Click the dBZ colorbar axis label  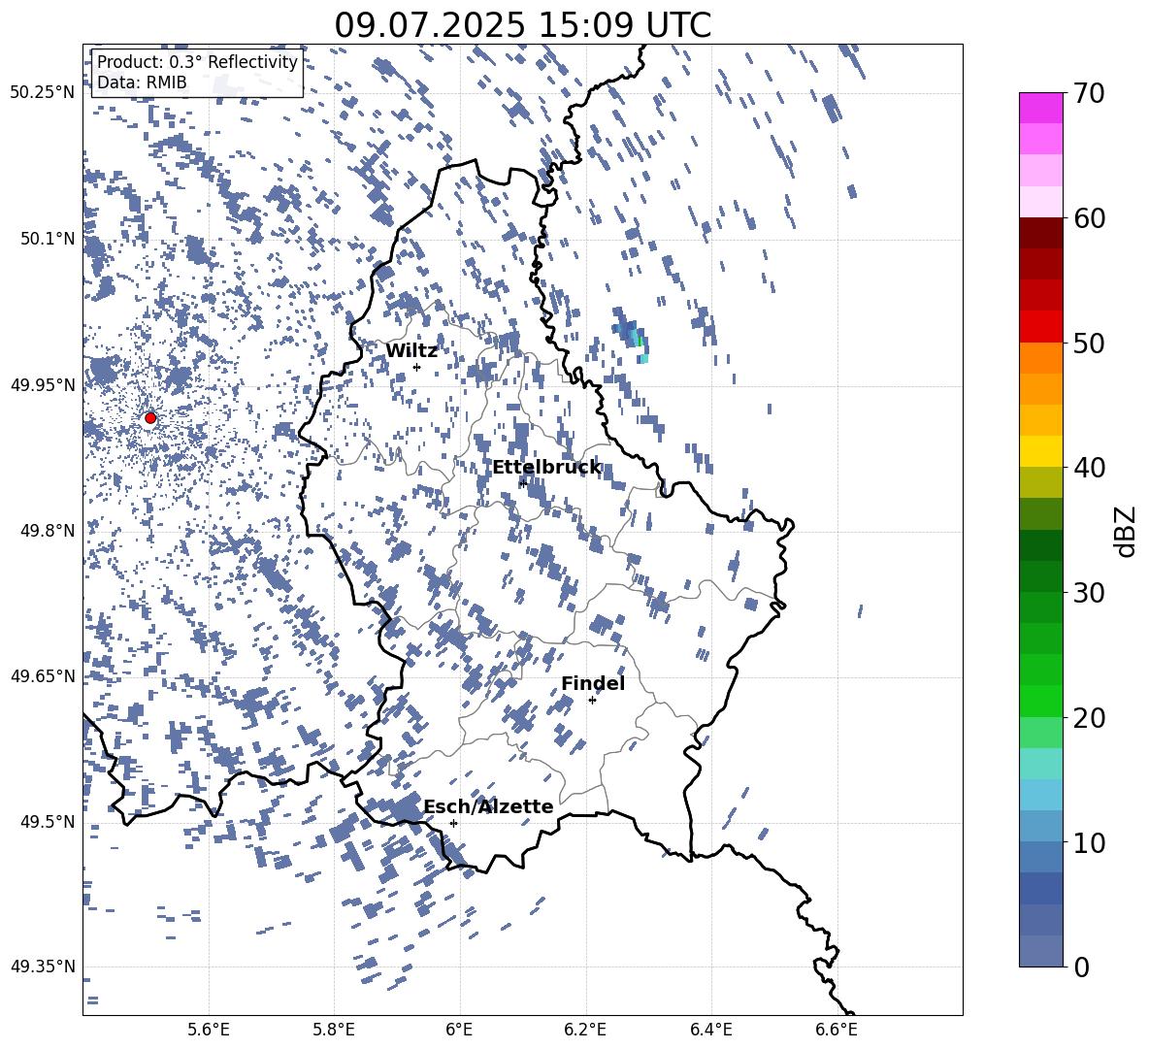[x=1126, y=531]
